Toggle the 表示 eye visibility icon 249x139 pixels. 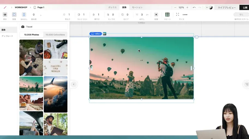coord(5,15)
